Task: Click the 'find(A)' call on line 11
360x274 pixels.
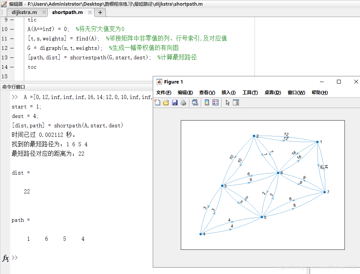Action: 87,39
